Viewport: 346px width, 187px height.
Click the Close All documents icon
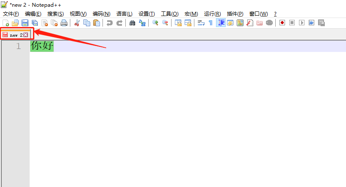tap(54, 23)
